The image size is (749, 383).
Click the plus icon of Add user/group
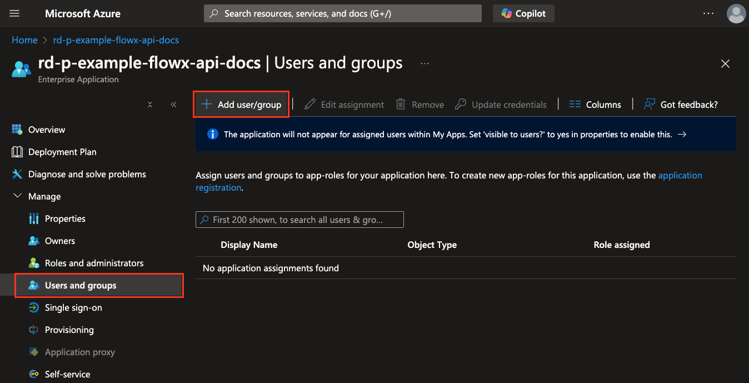(x=206, y=104)
